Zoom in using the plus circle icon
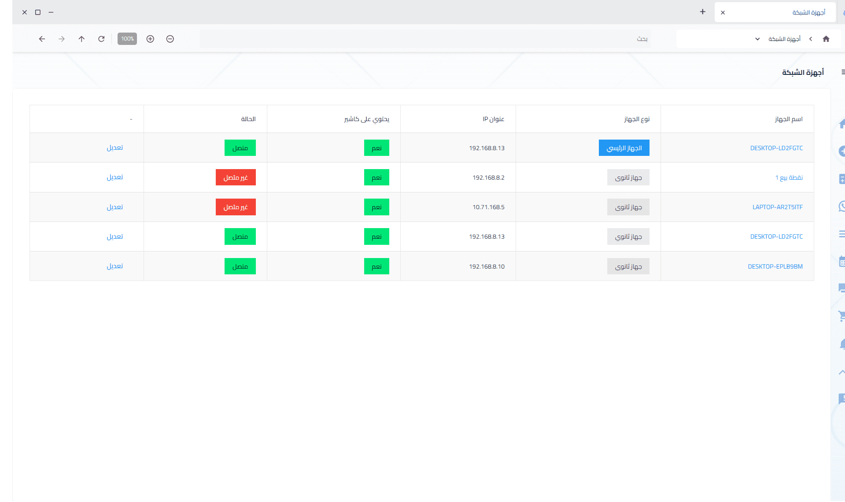This screenshot has width=845, height=502. click(150, 39)
